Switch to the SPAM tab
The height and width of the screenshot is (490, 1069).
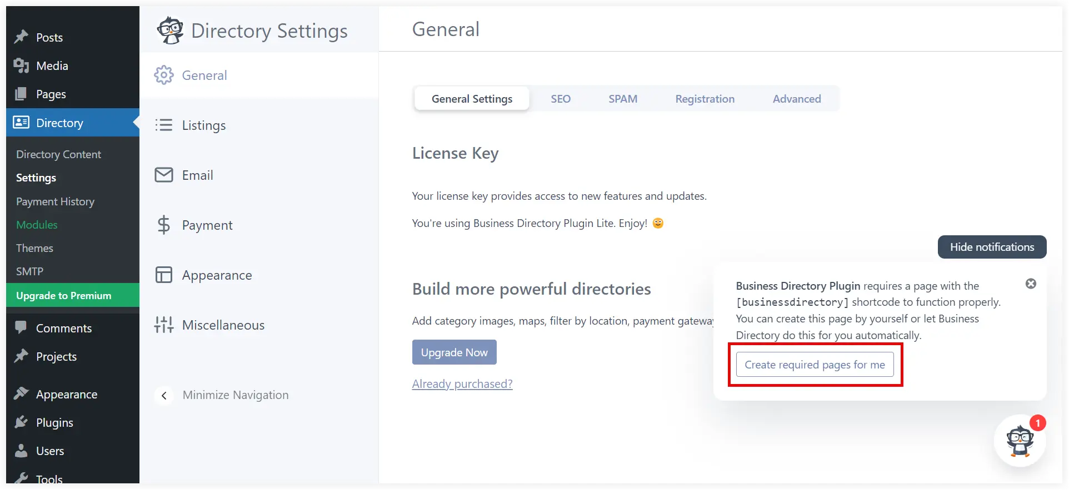623,99
